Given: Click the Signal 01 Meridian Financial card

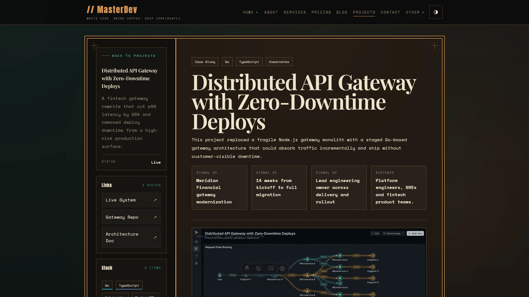Looking at the screenshot, I should point(219,188).
